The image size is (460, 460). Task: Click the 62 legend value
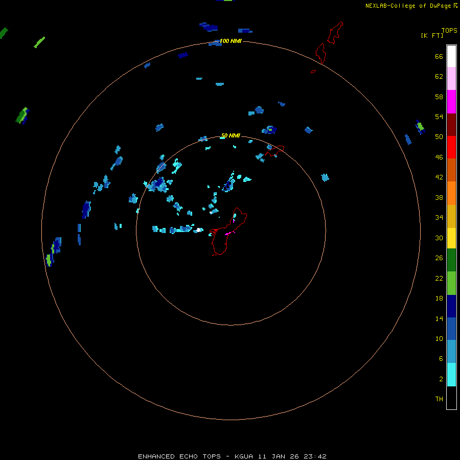(x=439, y=77)
